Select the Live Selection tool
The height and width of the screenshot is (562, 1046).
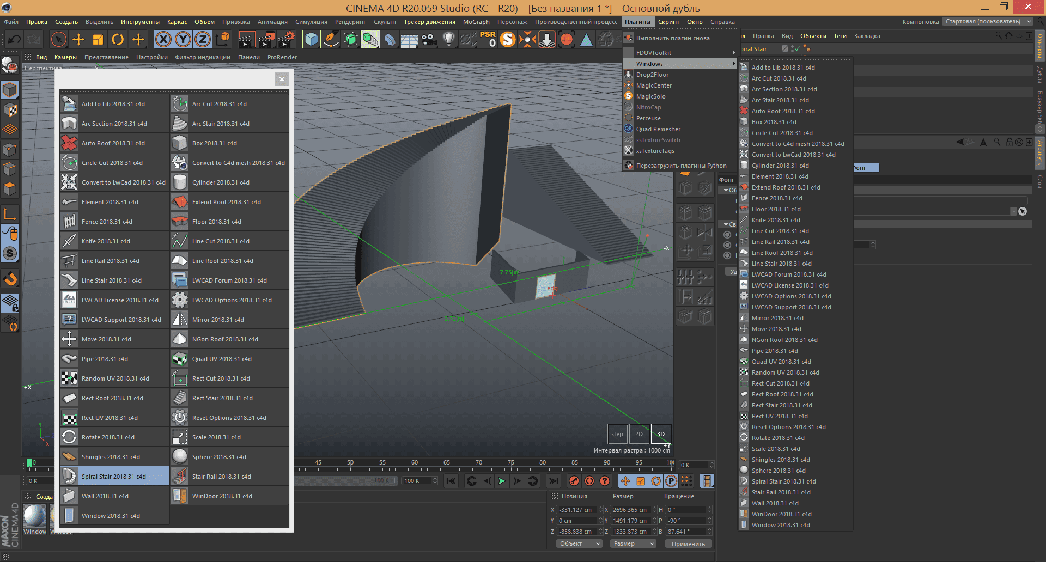coord(58,39)
